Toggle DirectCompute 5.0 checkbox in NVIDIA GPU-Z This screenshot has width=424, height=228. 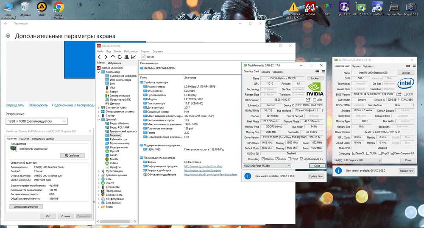(301, 159)
